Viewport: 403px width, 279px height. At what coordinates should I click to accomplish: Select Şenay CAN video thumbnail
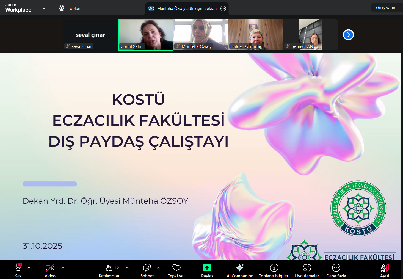tap(311, 35)
